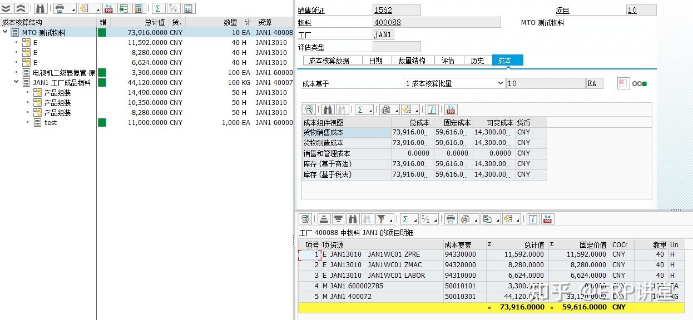
Task: Switch to the 历史 tab
Action: click(477, 60)
